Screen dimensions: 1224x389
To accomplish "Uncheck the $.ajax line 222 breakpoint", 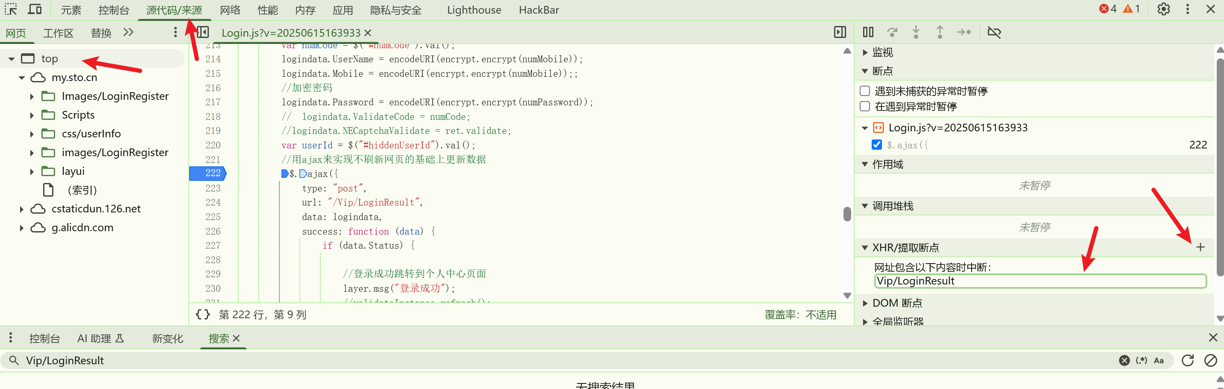I will coord(877,145).
